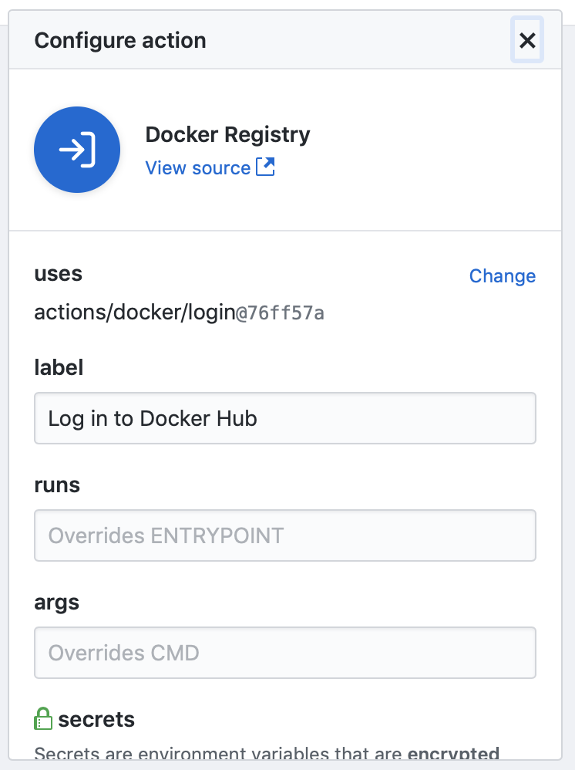Image resolution: width=575 pixels, height=770 pixels.
Task: Click the uses field label
Action: [59, 274]
